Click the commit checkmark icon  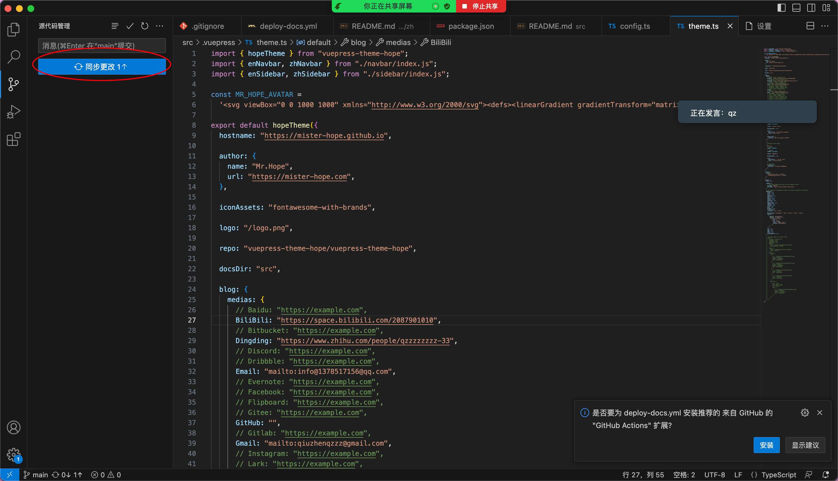tap(130, 26)
